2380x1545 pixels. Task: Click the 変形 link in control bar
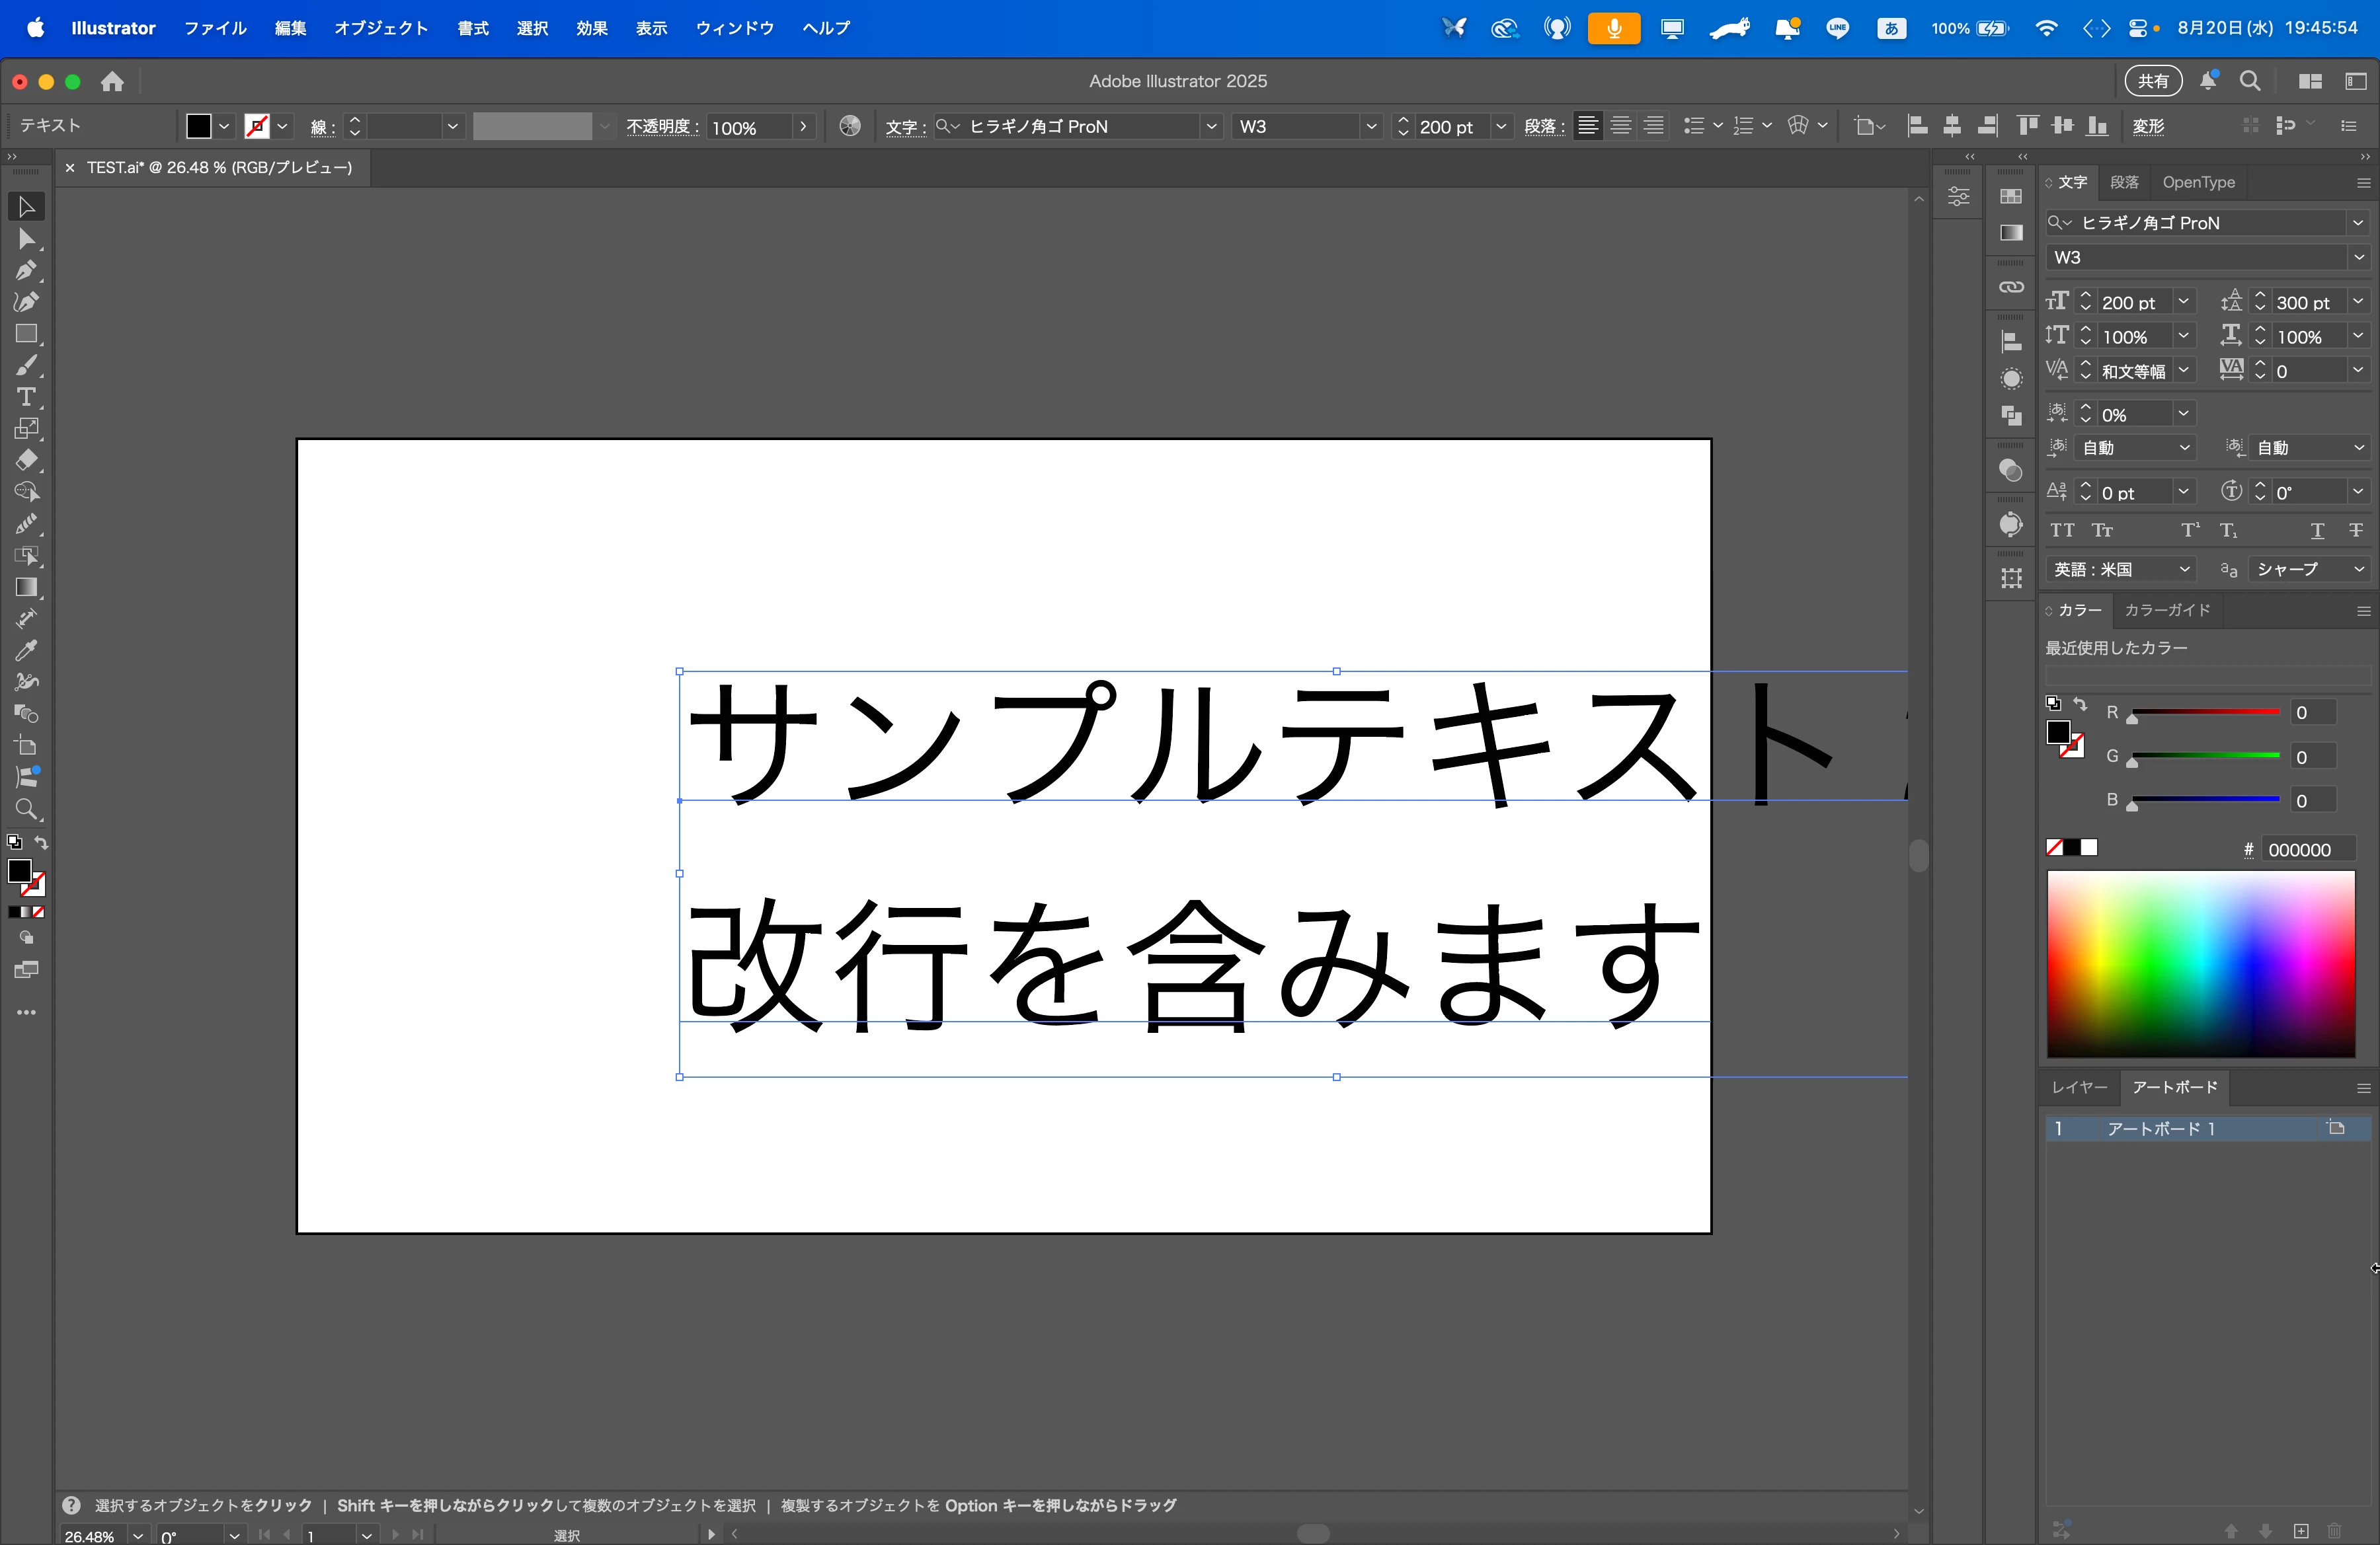click(x=2148, y=126)
